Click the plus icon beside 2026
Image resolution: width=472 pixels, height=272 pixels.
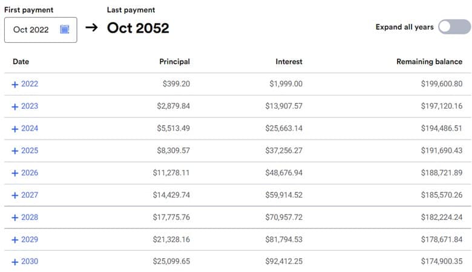pyautogui.click(x=15, y=173)
